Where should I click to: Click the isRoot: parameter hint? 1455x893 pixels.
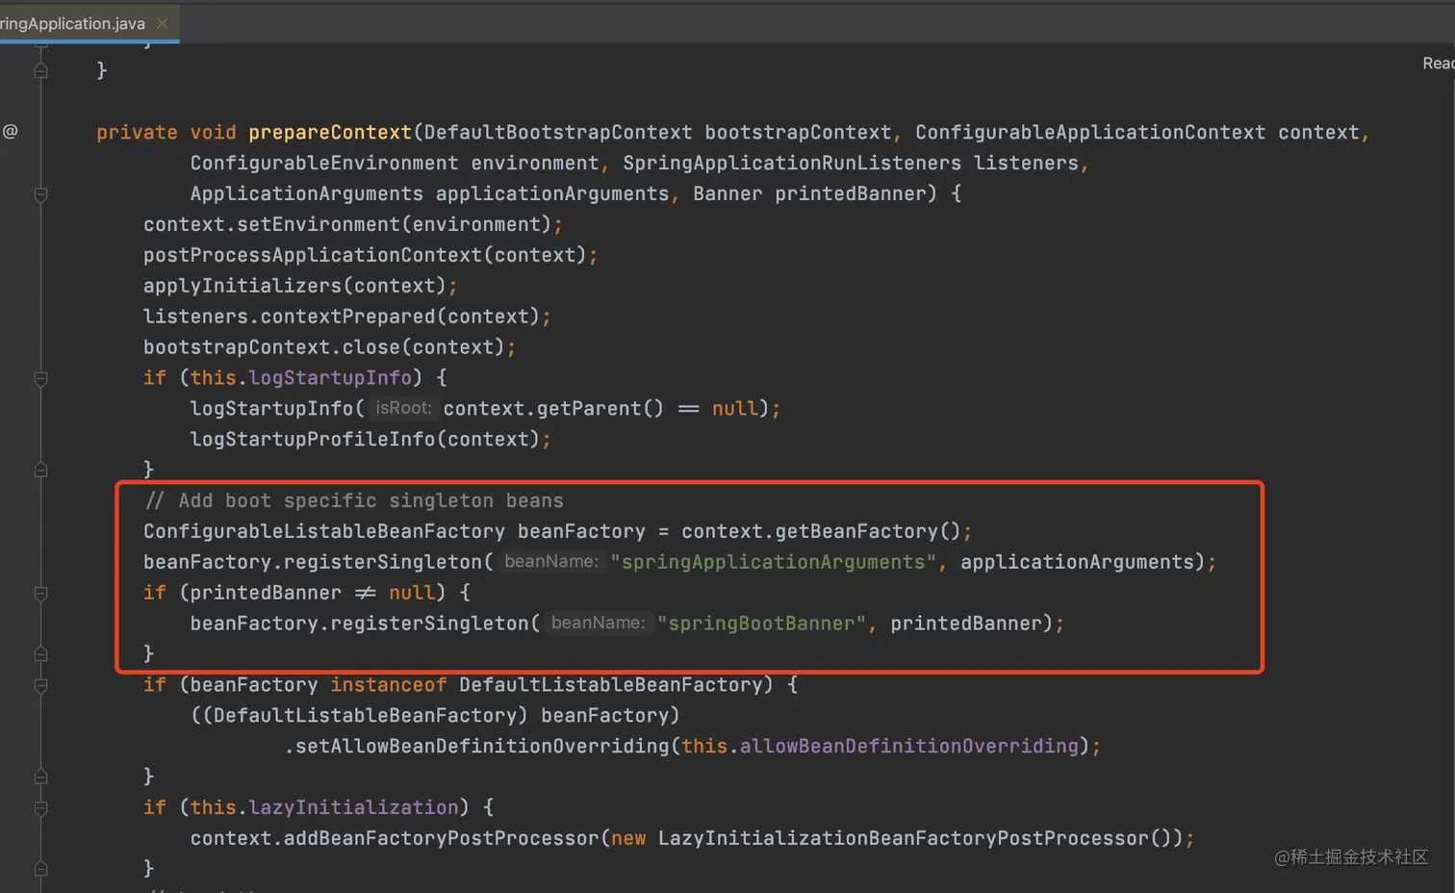403,408
